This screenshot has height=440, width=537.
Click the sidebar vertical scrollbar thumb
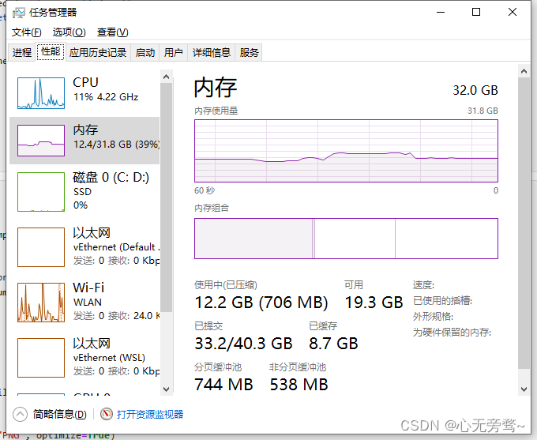point(167,197)
